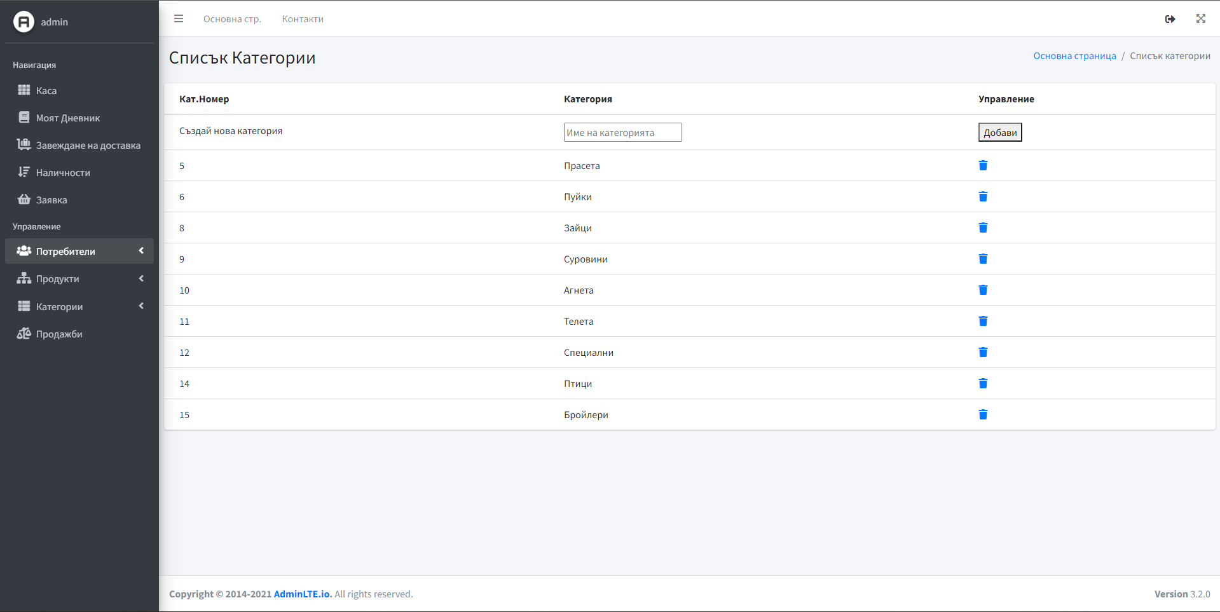The image size is (1220, 612).
Task: Select the Продажби sales icon
Action: (x=24, y=333)
